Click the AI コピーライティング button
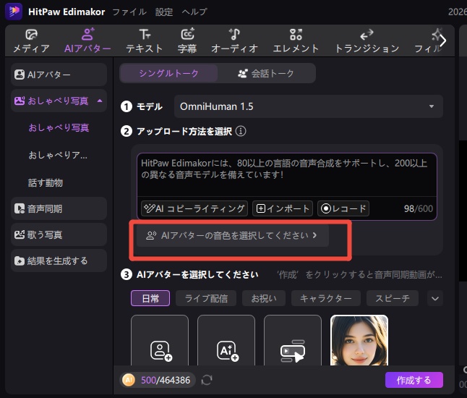 tap(194, 208)
